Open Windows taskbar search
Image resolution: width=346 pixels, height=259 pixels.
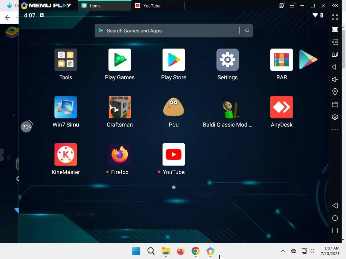tap(151, 251)
